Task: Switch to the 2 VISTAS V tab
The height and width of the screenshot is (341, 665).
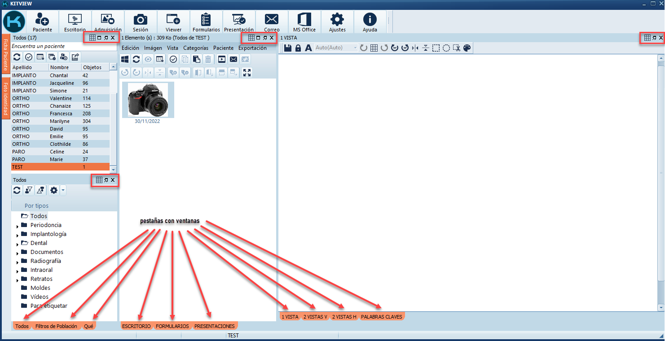Action: [x=315, y=317]
